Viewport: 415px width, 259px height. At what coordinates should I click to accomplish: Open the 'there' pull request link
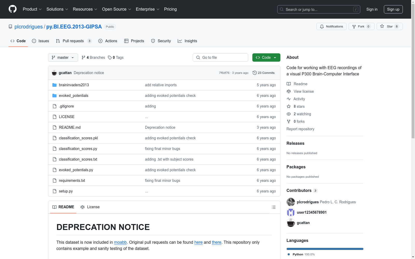(217, 242)
